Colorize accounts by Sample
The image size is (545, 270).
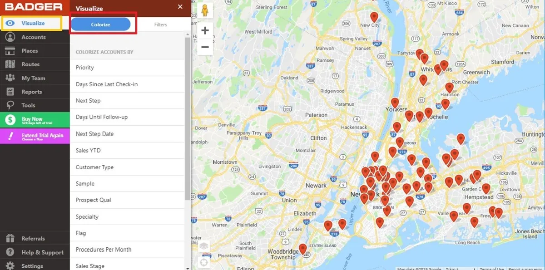click(x=127, y=183)
